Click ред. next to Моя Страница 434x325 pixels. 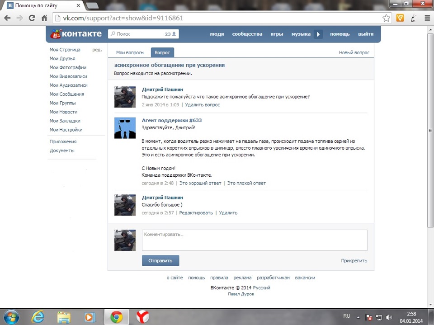click(97, 50)
